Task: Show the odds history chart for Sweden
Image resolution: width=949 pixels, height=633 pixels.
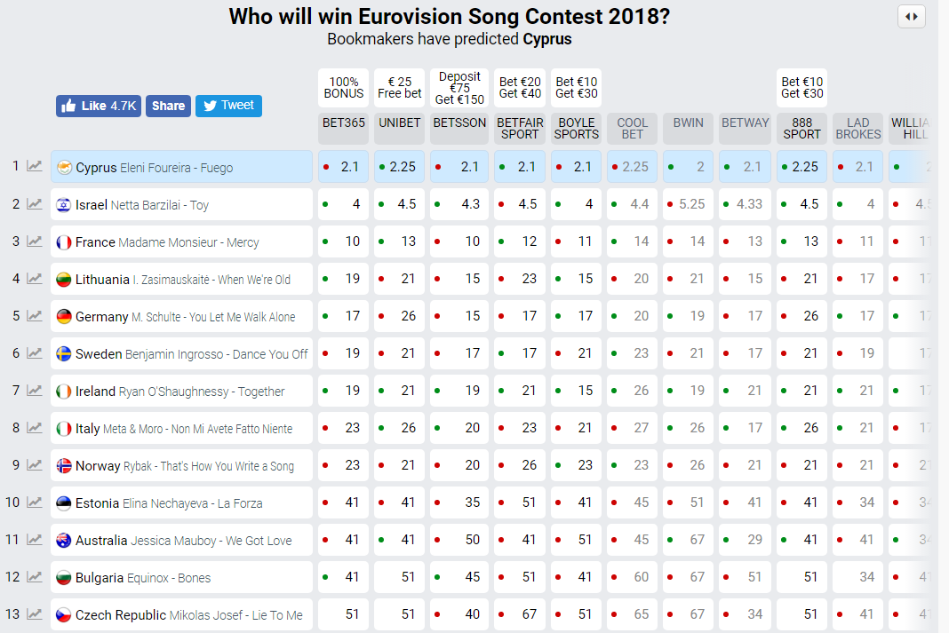Action: (x=35, y=353)
